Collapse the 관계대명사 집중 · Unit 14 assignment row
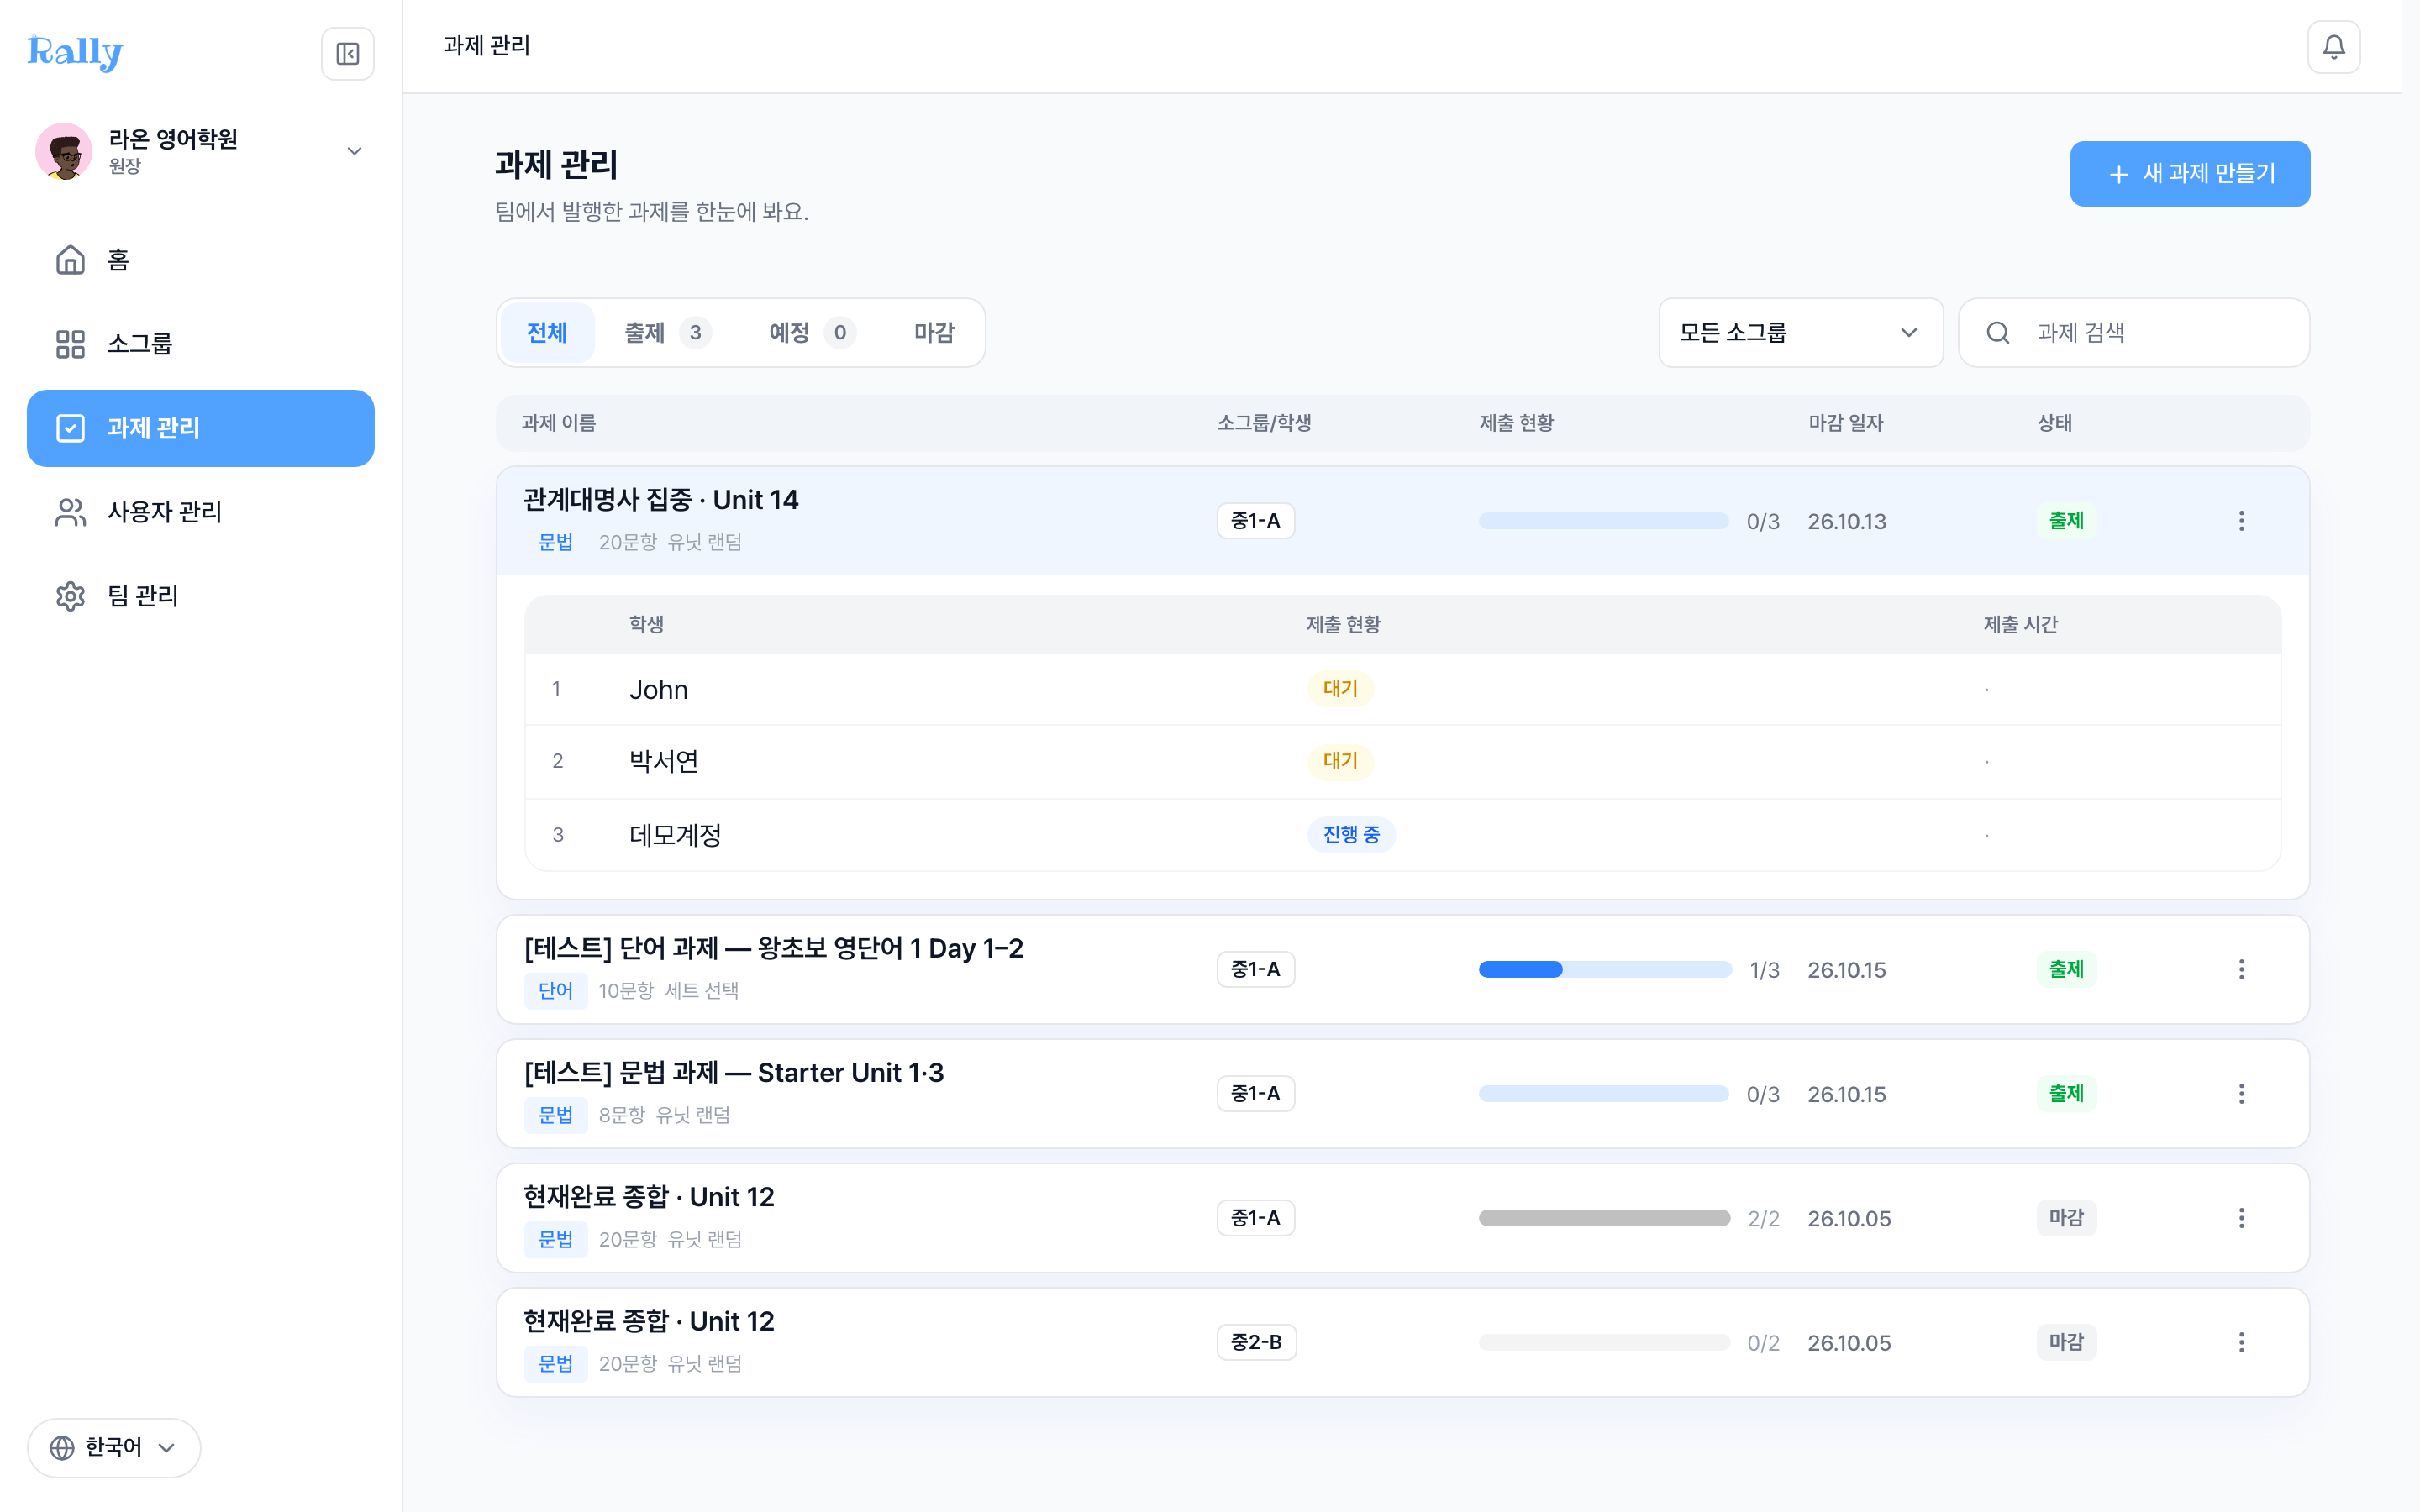 pos(1402,521)
